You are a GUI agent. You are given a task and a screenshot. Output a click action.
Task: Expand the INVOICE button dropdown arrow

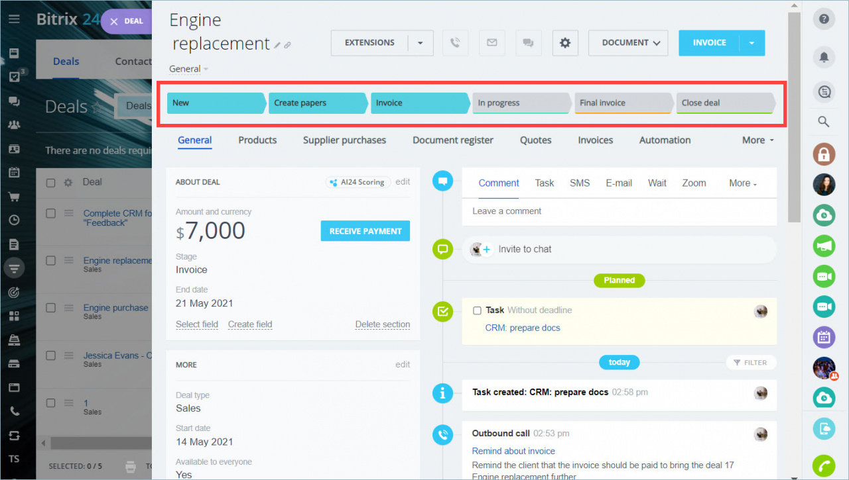[751, 43]
